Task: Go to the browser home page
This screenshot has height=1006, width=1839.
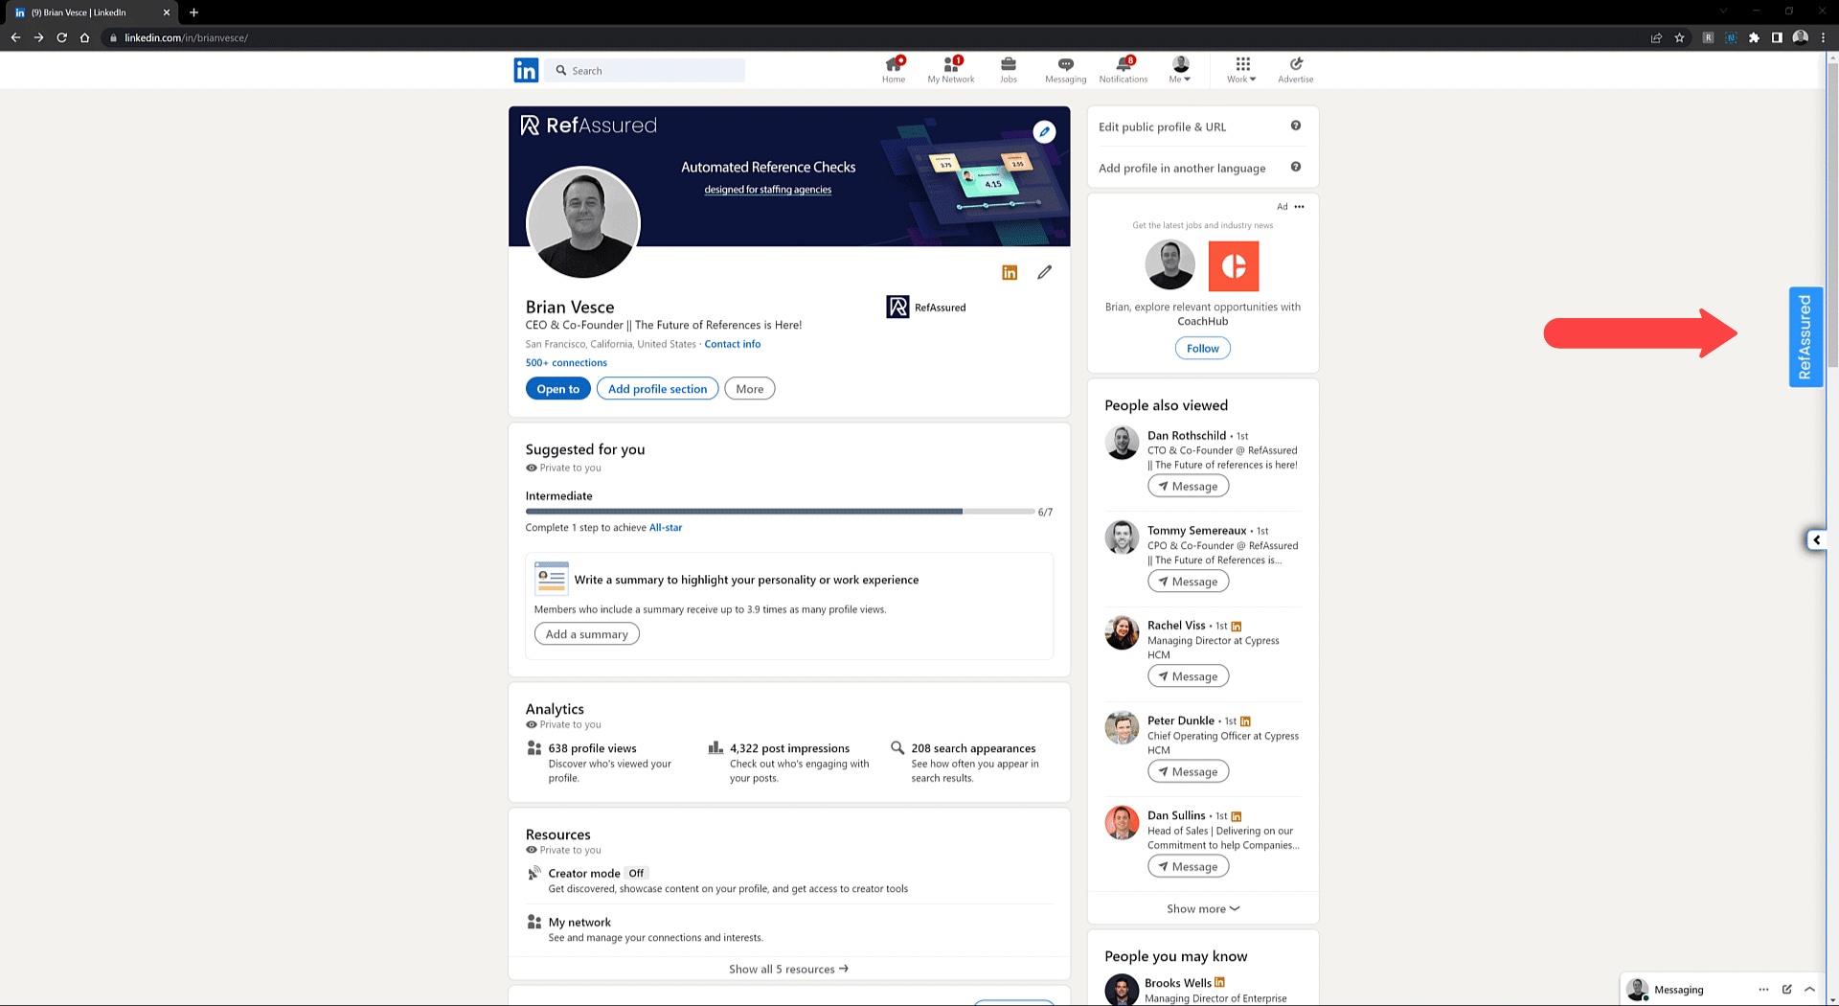Action: pyautogui.click(x=84, y=37)
